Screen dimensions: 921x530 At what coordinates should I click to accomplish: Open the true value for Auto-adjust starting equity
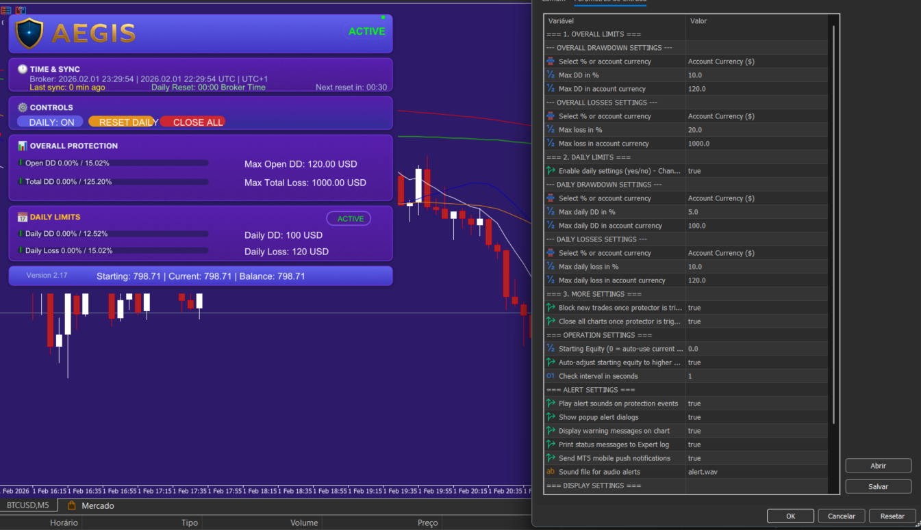pyautogui.click(x=757, y=362)
